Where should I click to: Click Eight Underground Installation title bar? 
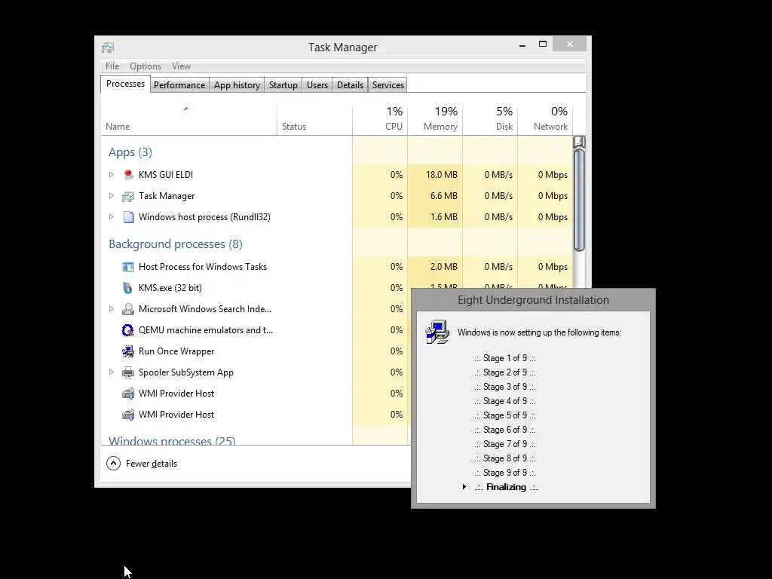[533, 300]
